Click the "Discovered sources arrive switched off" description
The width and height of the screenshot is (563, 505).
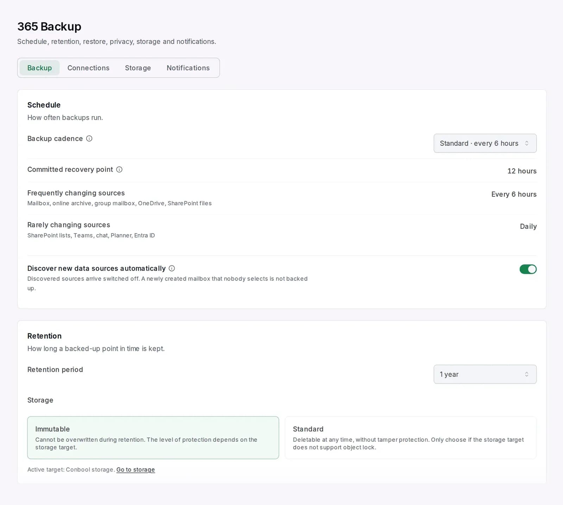tap(167, 283)
